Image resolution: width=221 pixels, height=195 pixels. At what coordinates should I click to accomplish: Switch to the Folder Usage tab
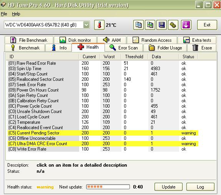tap(165, 48)
